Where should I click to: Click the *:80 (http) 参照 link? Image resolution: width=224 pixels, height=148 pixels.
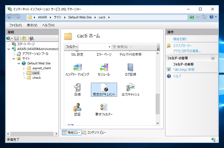pyautogui.click(x=184, y=70)
